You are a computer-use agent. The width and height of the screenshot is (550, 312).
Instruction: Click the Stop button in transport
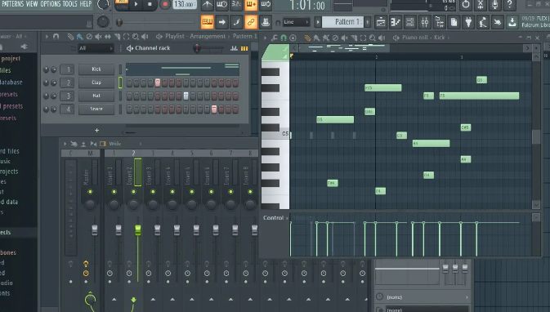click(x=150, y=4)
